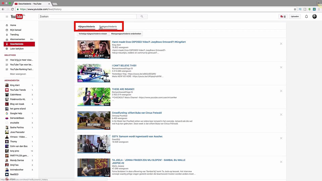This screenshot has height=181, width=322.
Task: Open YouTube Trends subscription icon
Action: click(x=7, y=90)
